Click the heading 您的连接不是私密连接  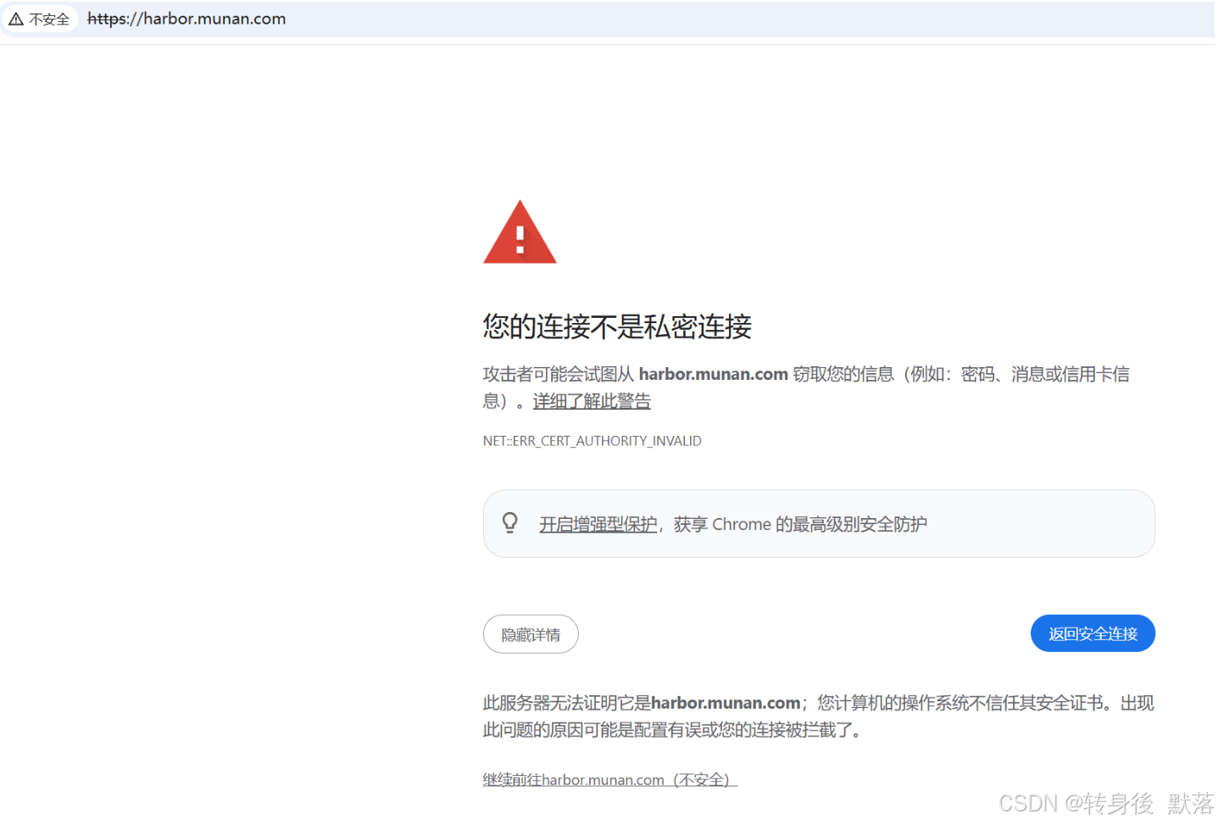[x=617, y=326]
